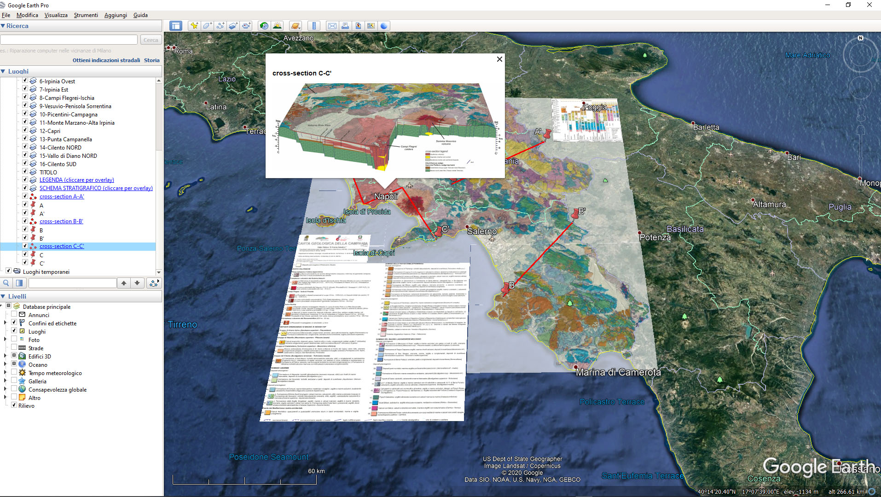The image size is (881, 497).
Task: Toggle the TITOLO overlay checkbox
Action: tap(25, 172)
